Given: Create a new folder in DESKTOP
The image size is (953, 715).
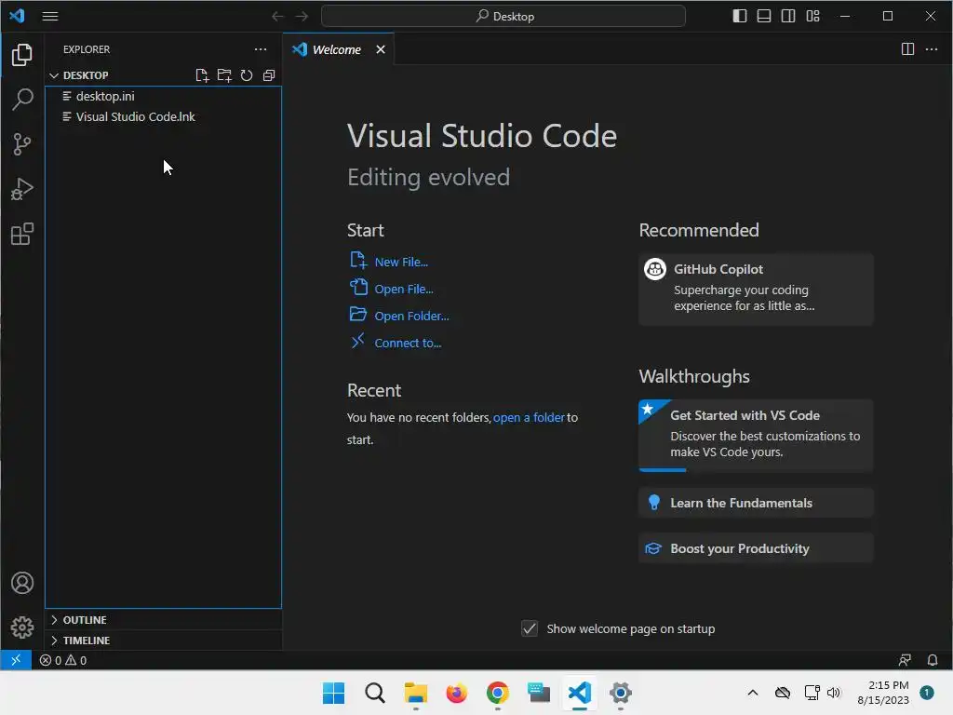Looking at the screenshot, I should tap(224, 75).
